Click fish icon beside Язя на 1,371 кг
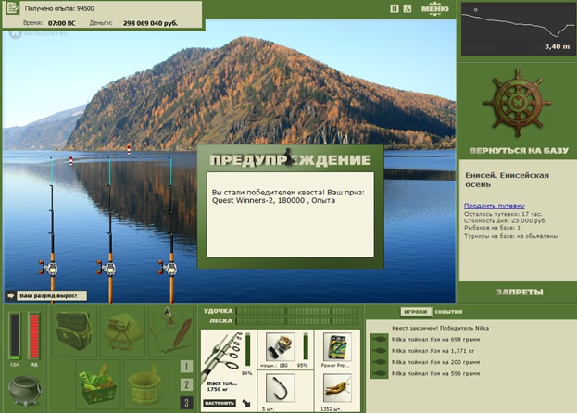Viewport: 577px width, 413px height. (379, 351)
